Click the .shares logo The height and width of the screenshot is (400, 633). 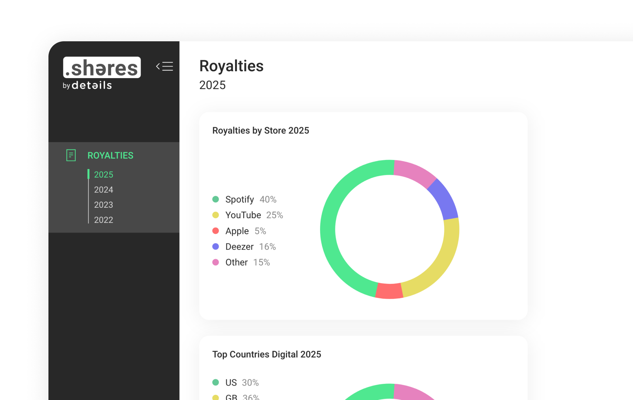102,67
